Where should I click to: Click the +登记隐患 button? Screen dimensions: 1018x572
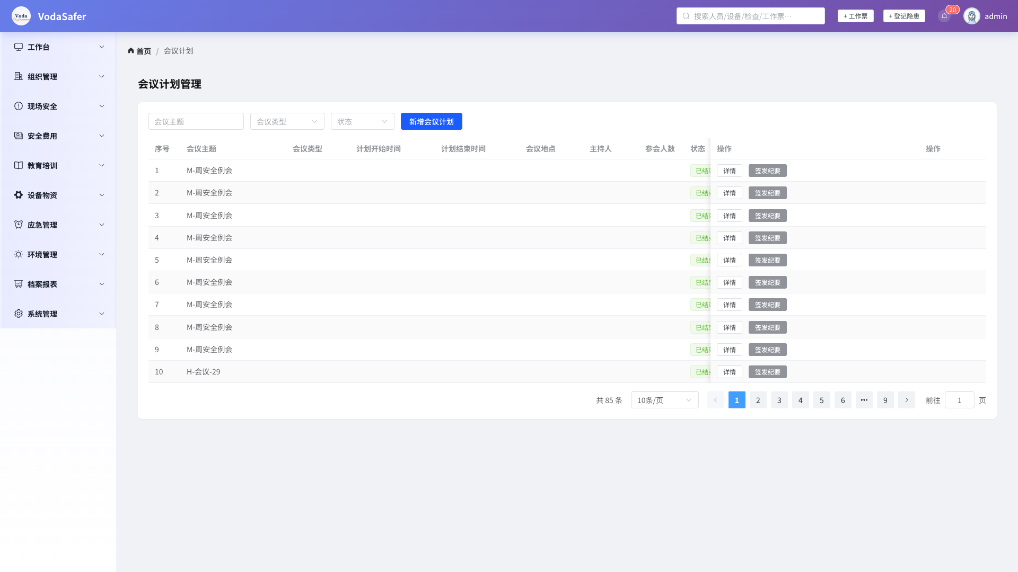click(904, 16)
